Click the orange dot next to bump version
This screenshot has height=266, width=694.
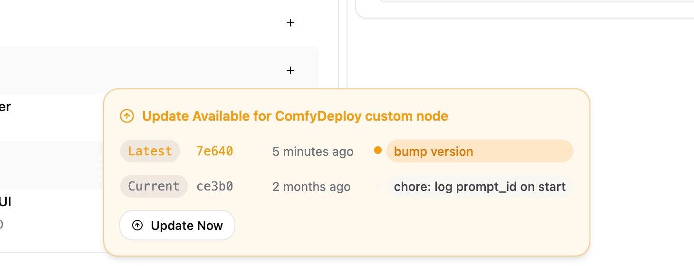click(378, 151)
